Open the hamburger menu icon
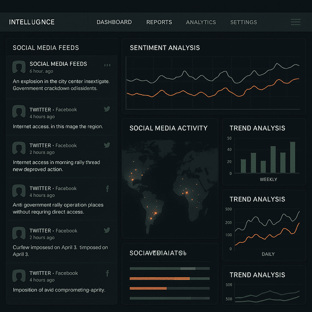This screenshot has height=312, width=312. click(296, 22)
